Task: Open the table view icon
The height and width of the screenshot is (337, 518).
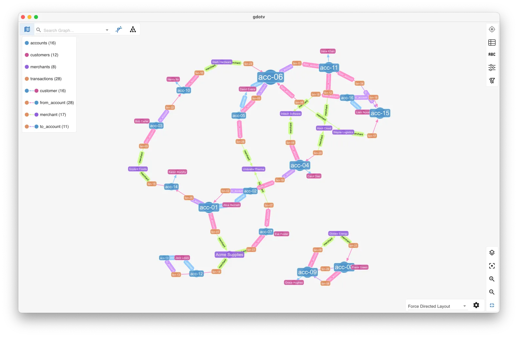Action: pyautogui.click(x=492, y=43)
